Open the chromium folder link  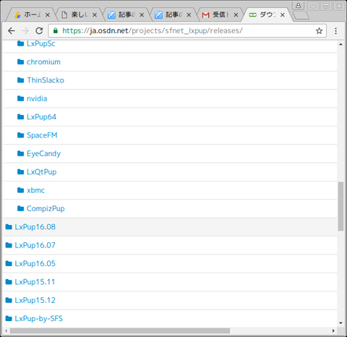(43, 62)
